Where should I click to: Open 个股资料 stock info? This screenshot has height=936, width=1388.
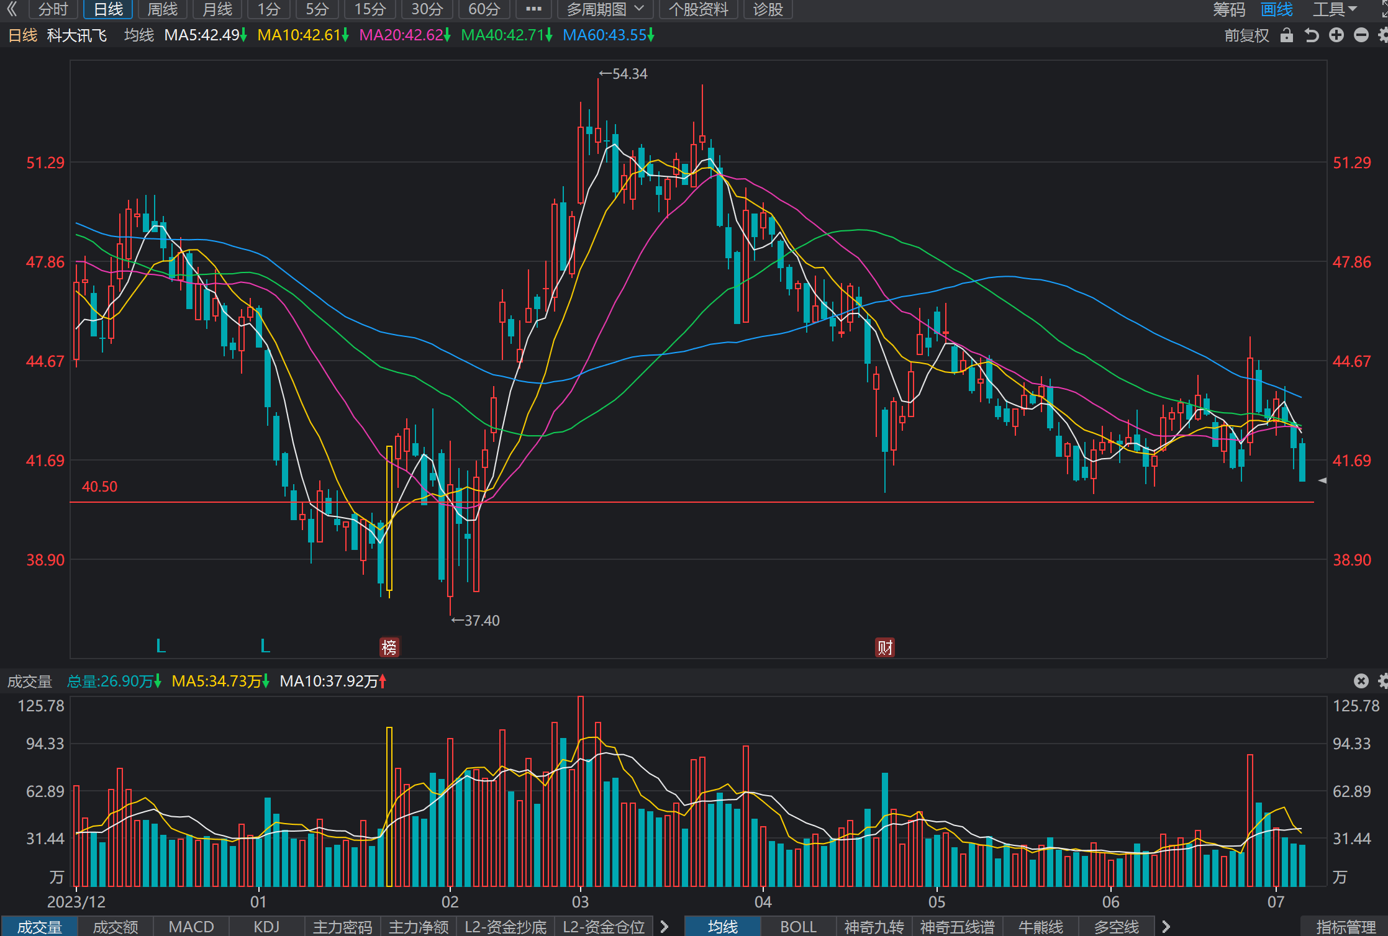(698, 9)
